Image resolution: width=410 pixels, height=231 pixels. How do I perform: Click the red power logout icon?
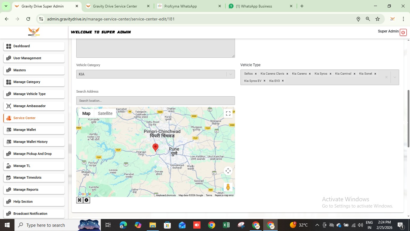[x=403, y=32]
